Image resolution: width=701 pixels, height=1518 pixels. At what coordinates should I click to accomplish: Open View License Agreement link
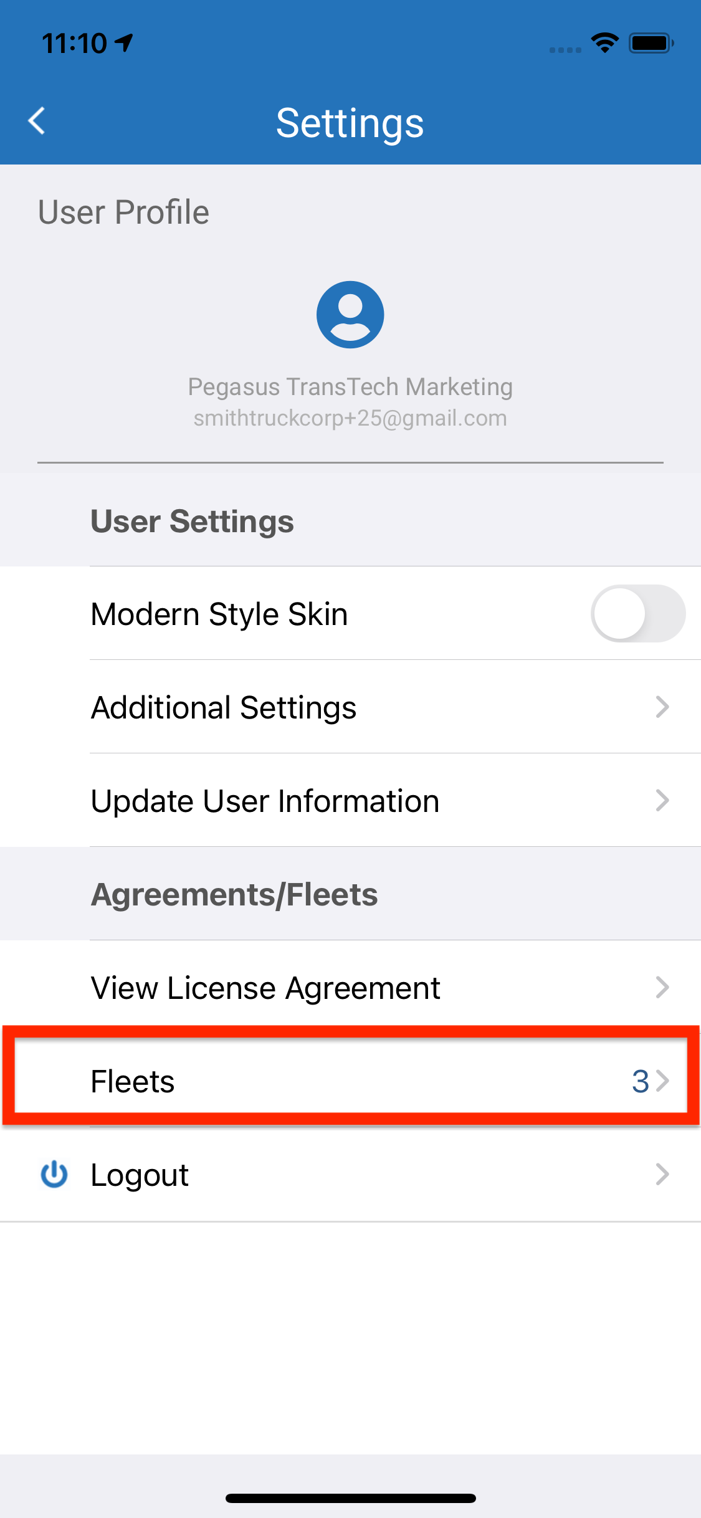(x=265, y=988)
